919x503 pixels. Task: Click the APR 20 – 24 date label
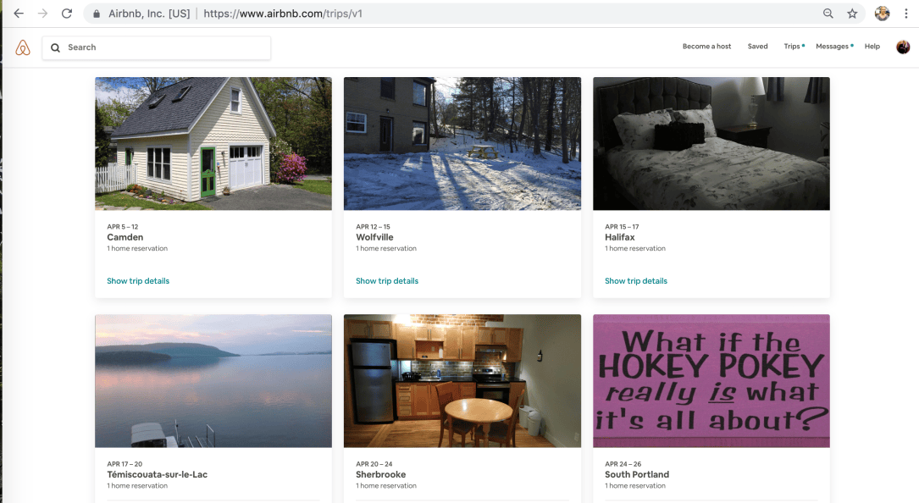tap(374, 464)
